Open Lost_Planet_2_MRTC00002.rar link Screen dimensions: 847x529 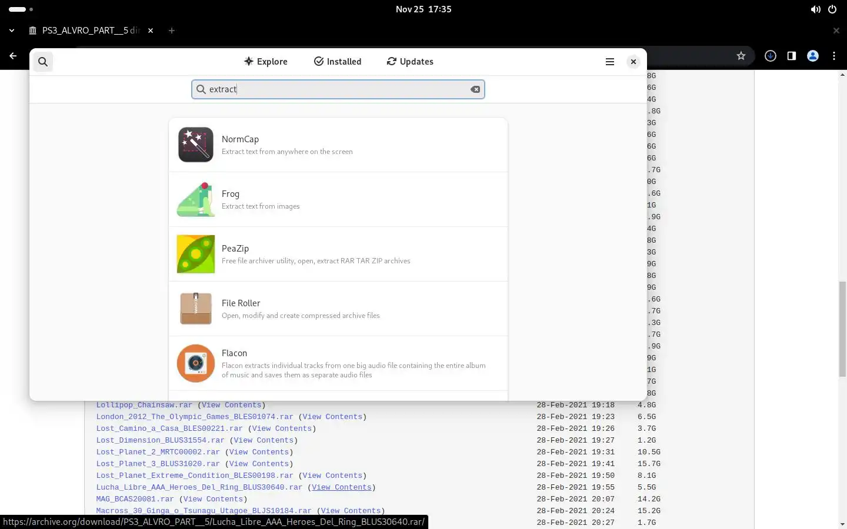click(158, 452)
